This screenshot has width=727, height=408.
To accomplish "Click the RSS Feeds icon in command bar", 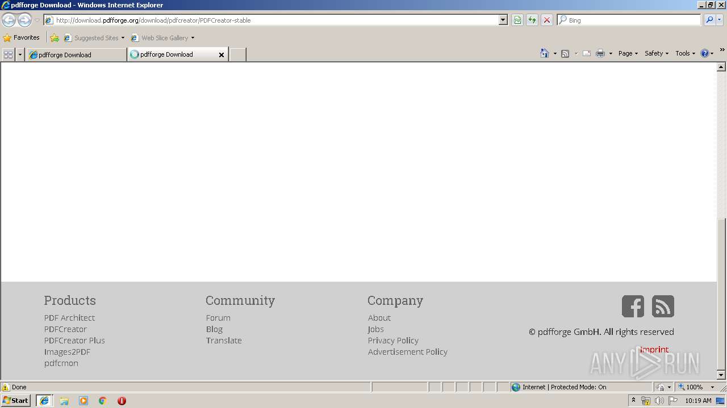I will click(x=565, y=53).
